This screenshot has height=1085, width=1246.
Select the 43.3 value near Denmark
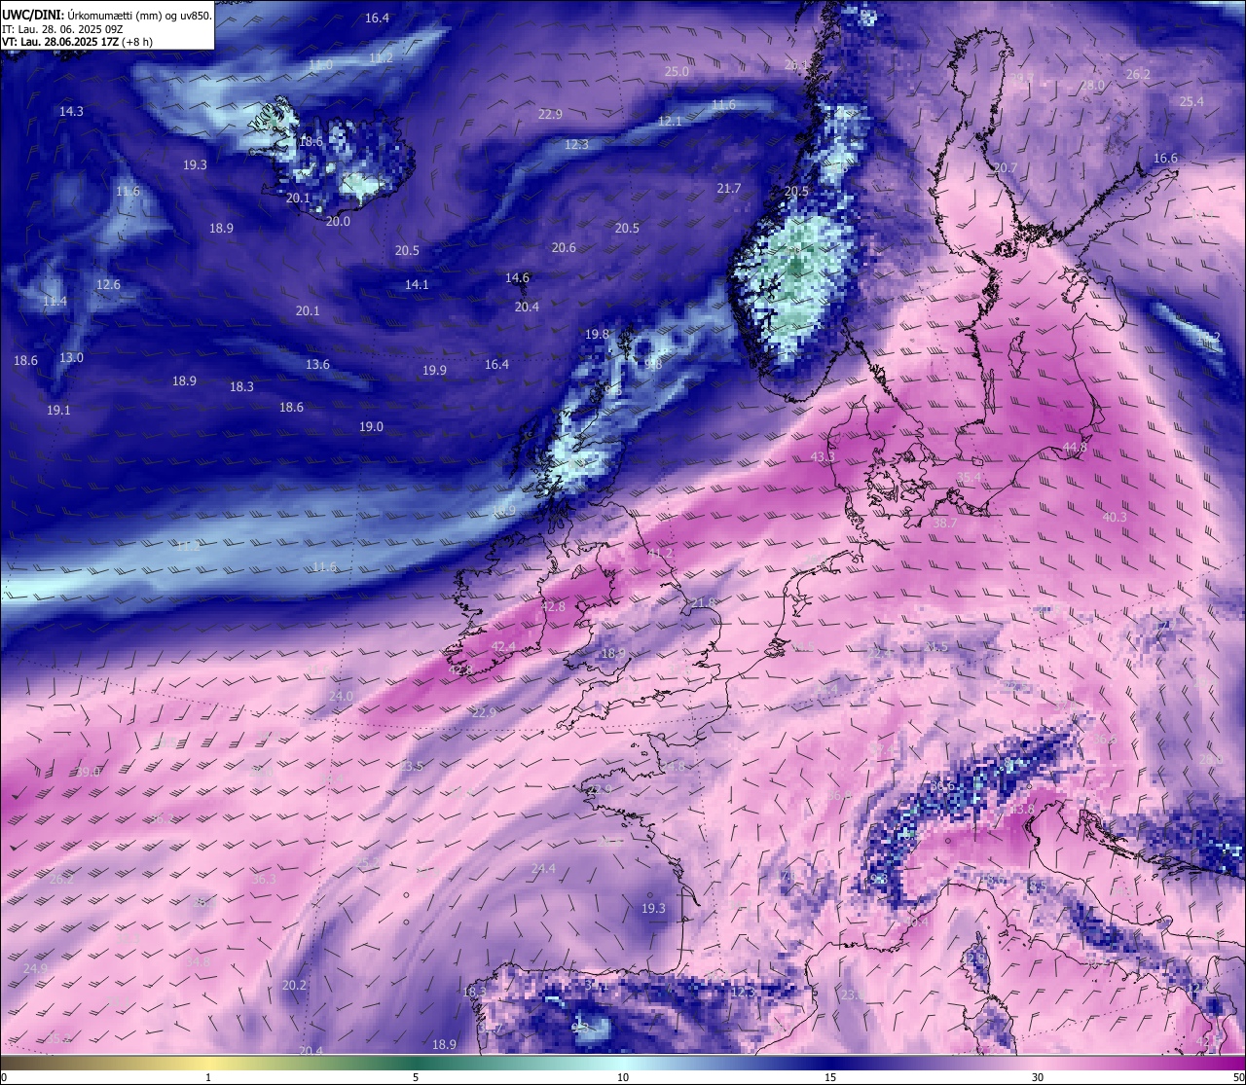click(823, 457)
